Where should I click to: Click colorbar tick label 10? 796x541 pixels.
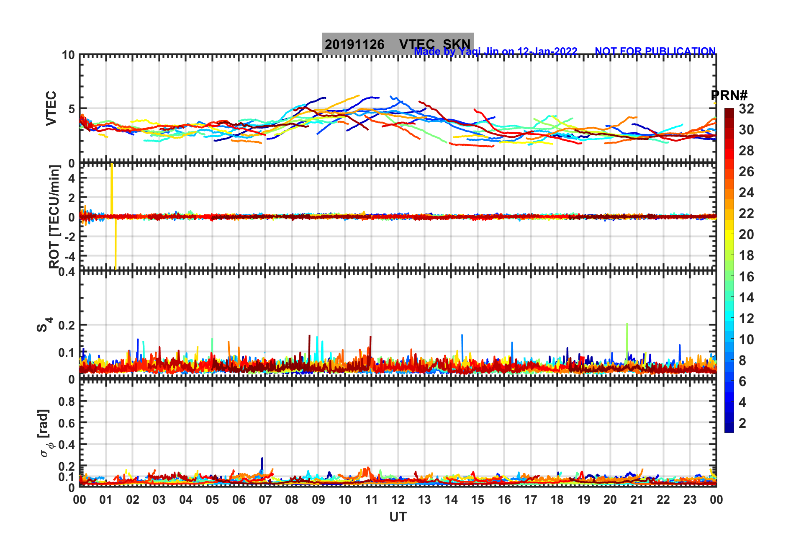746,339
